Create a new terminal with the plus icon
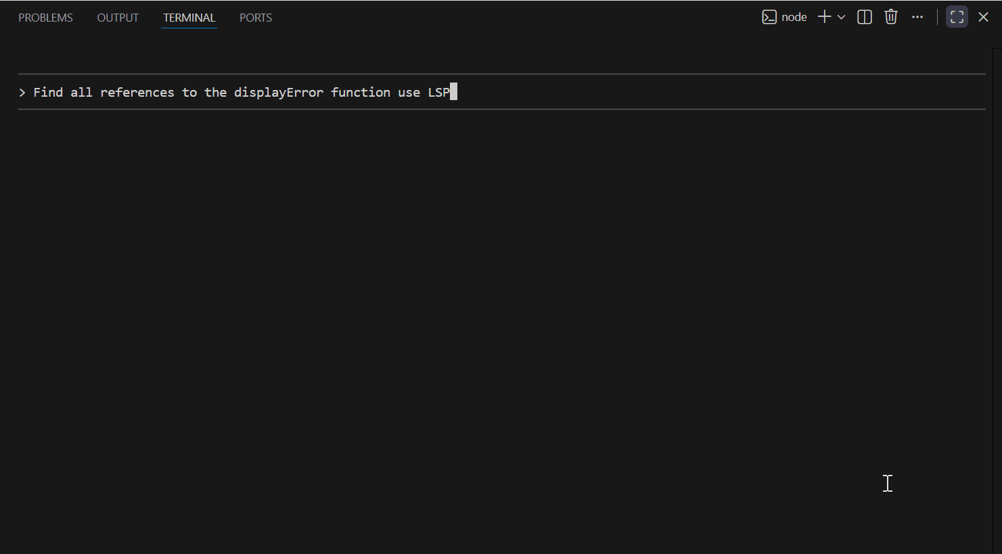This screenshot has width=1002, height=554. tap(824, 17)
